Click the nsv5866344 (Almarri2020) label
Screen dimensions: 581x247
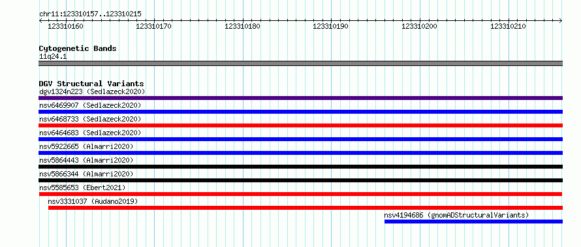(x=86, y=174)
